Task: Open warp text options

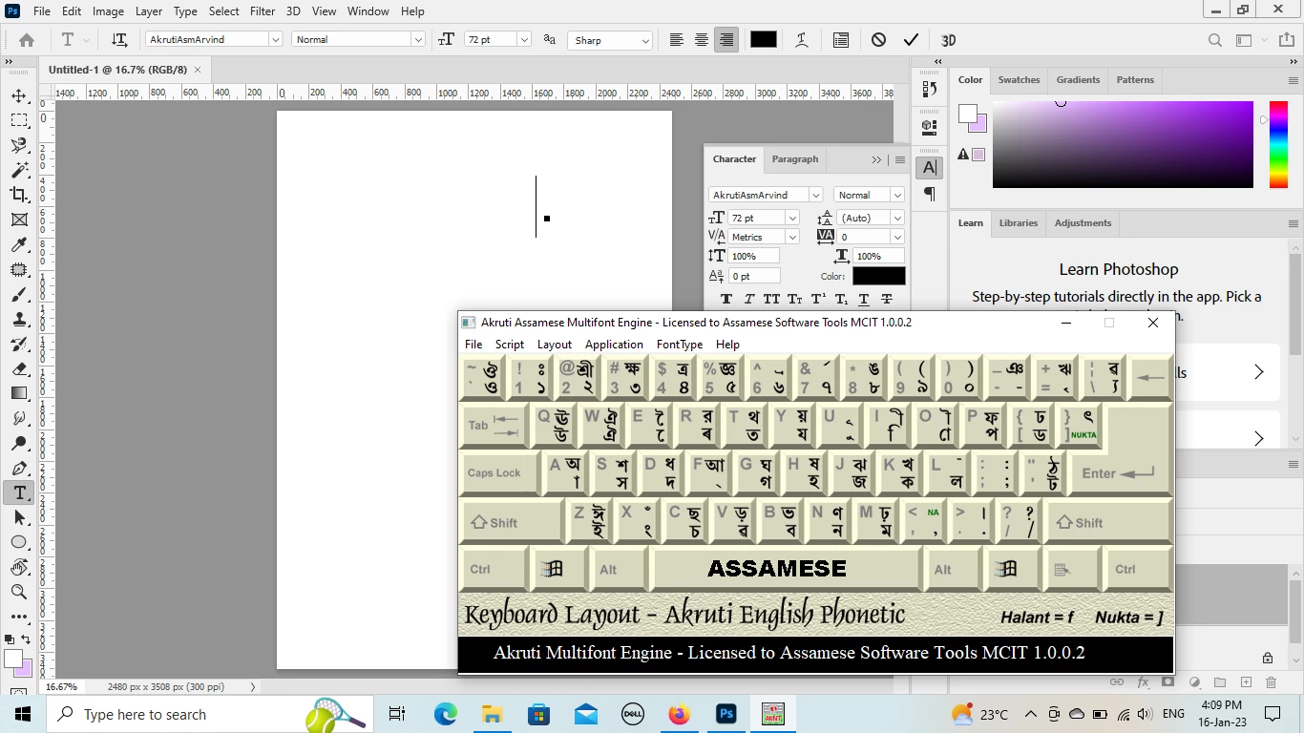Action: coord(802,40)
